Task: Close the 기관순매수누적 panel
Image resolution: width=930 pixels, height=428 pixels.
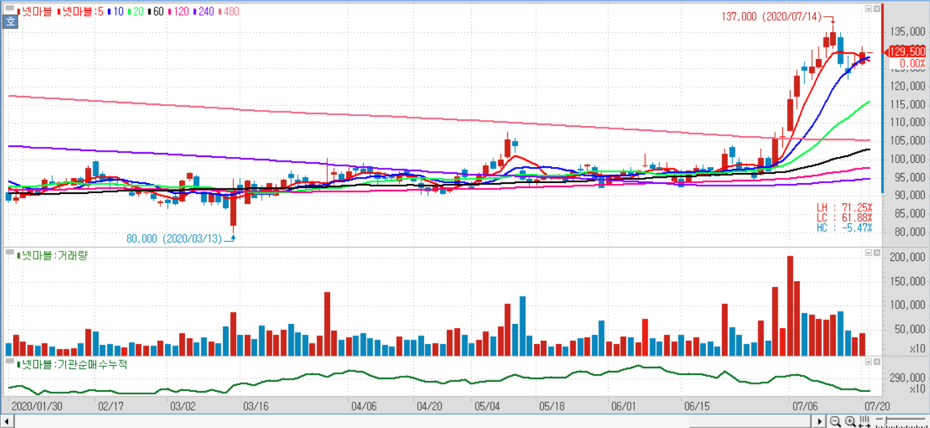Action: pos(876,362)
